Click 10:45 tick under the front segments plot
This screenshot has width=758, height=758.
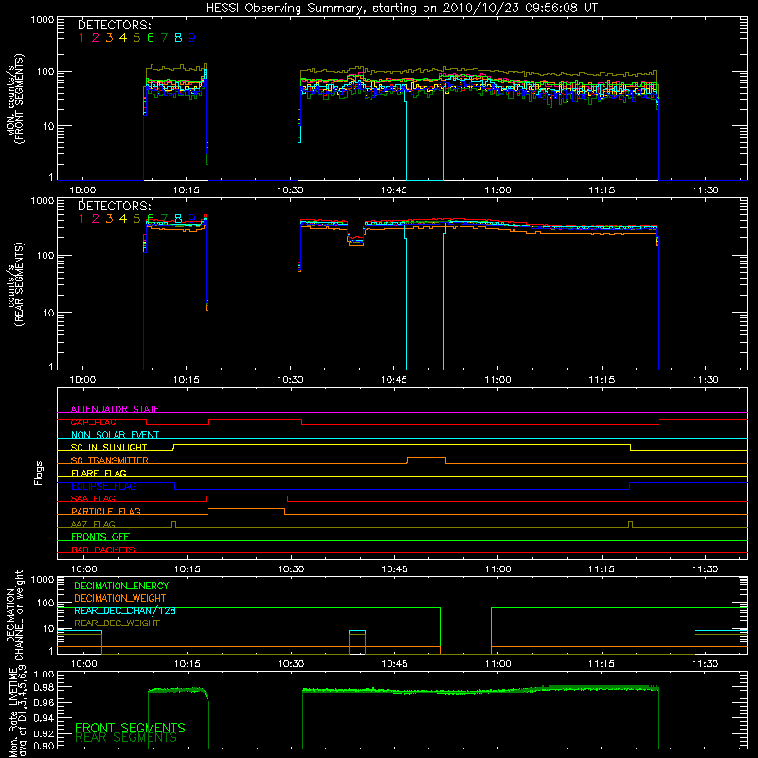[x=394, y=190]
